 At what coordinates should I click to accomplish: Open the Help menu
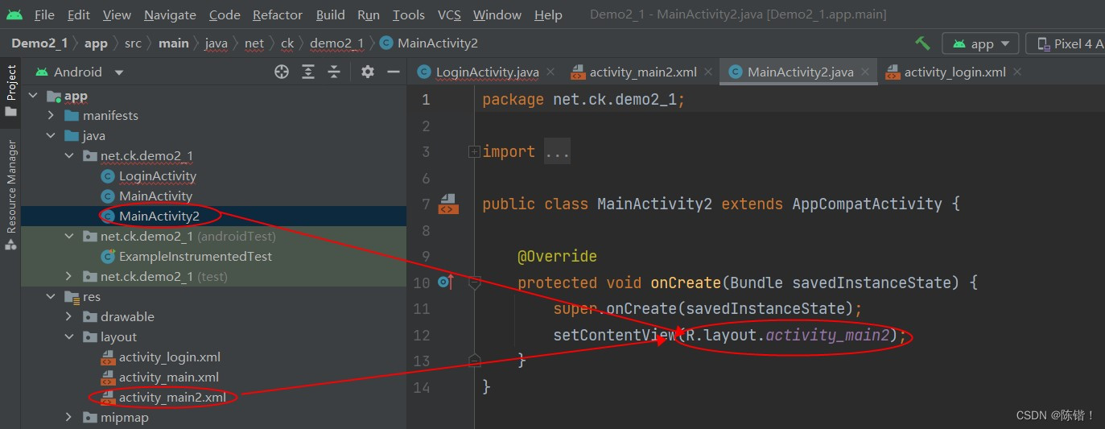pyautogui.click(x=548, y=14)
